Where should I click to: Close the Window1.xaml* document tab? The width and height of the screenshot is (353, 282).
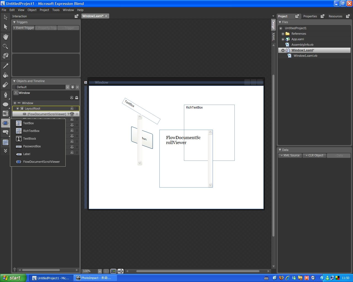coord(106,16)
